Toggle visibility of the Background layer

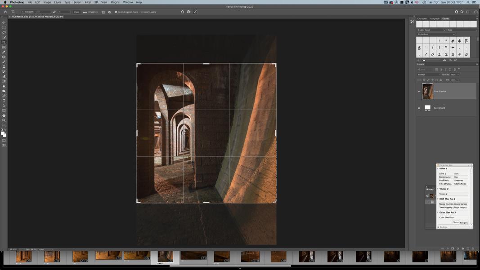pos(419,108)
